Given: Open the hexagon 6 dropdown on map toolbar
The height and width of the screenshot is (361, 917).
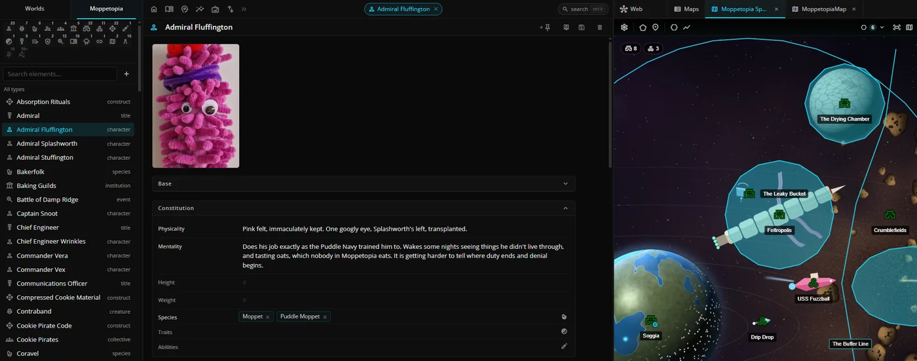Looking at the screenshot, I should coord(872,28).
